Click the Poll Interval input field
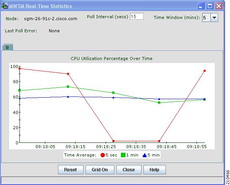 (137, 16)
